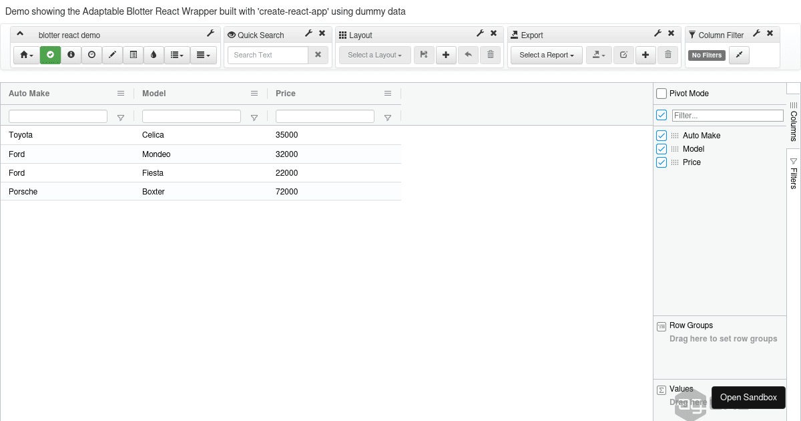The height and width of the screenshot is (421, 801).
Task: Click the info circle toolbar icon
Action: 71,55
